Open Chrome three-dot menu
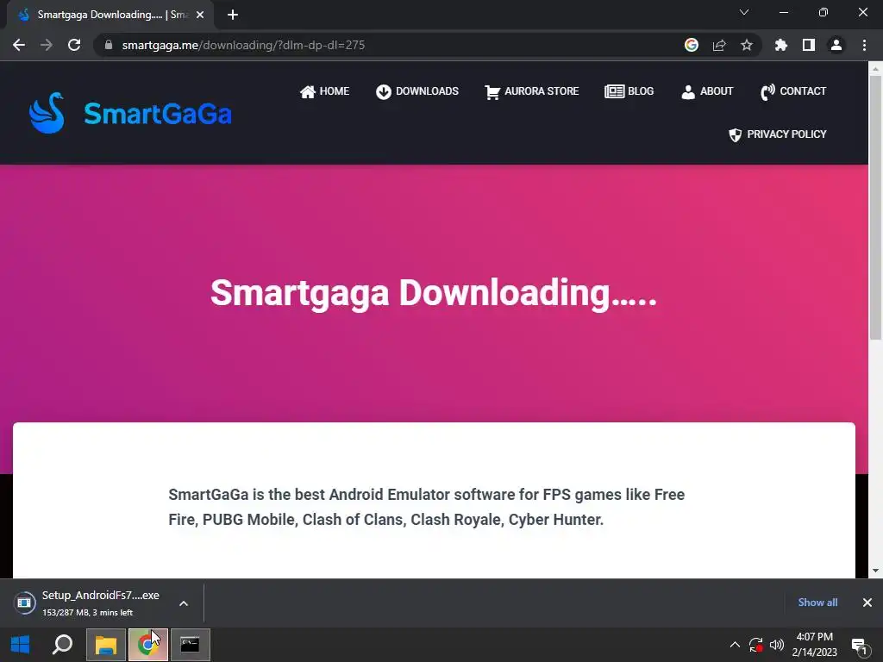 point(864,45)
